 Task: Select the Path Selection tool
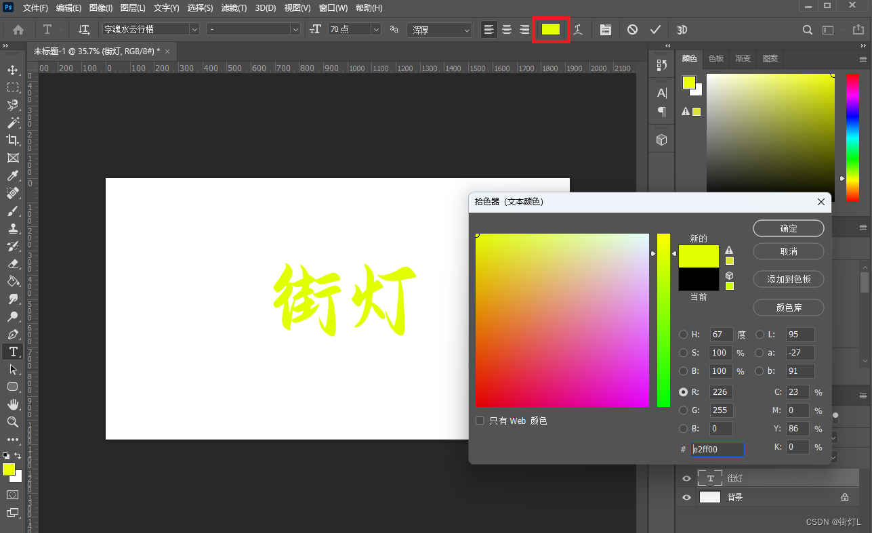[x=13, y=369]
